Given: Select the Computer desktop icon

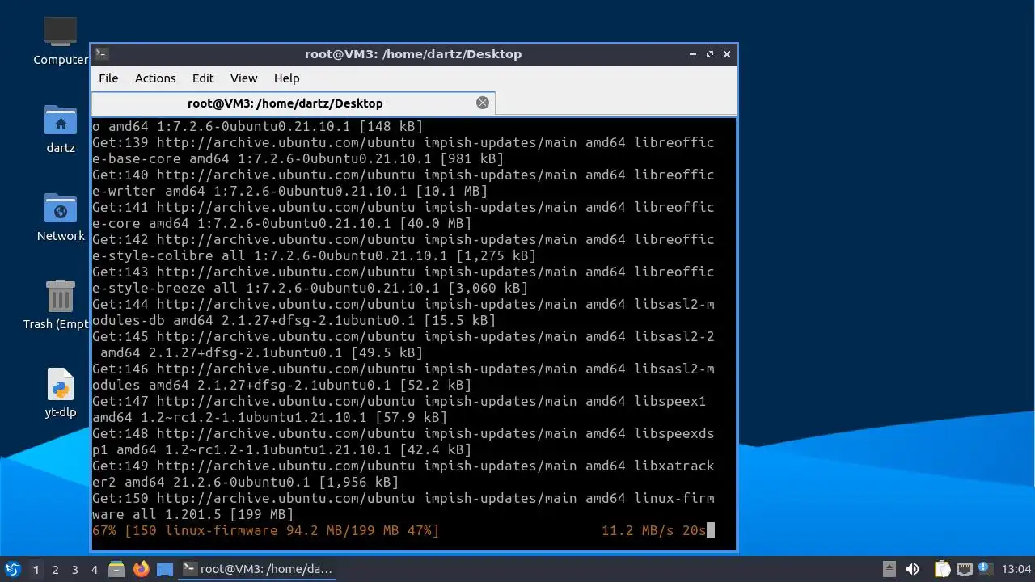Looking at the screenshot, I should (x=61, y=41).
